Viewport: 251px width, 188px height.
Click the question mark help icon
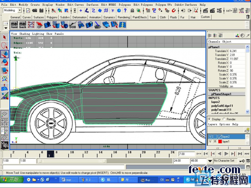click(126, 11)
